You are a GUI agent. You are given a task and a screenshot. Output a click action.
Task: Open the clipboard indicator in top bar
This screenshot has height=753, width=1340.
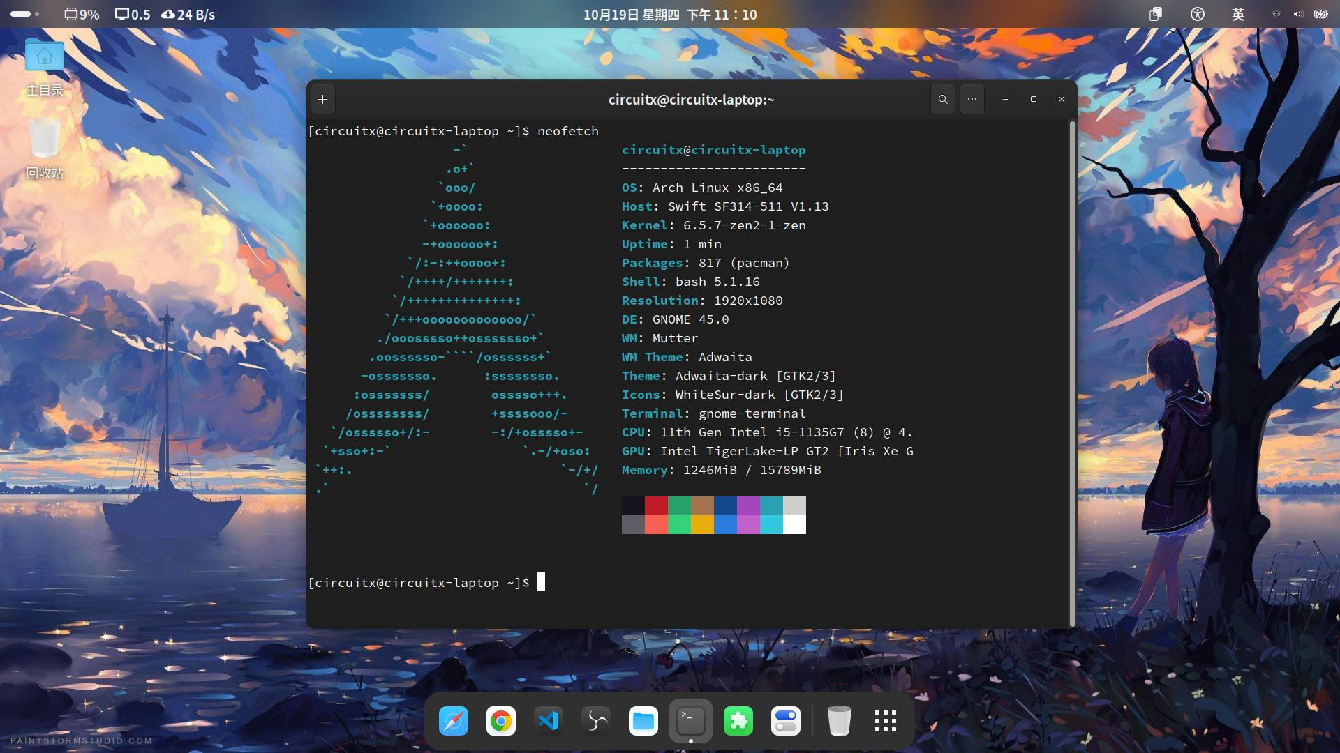(x=1156, y=14)
